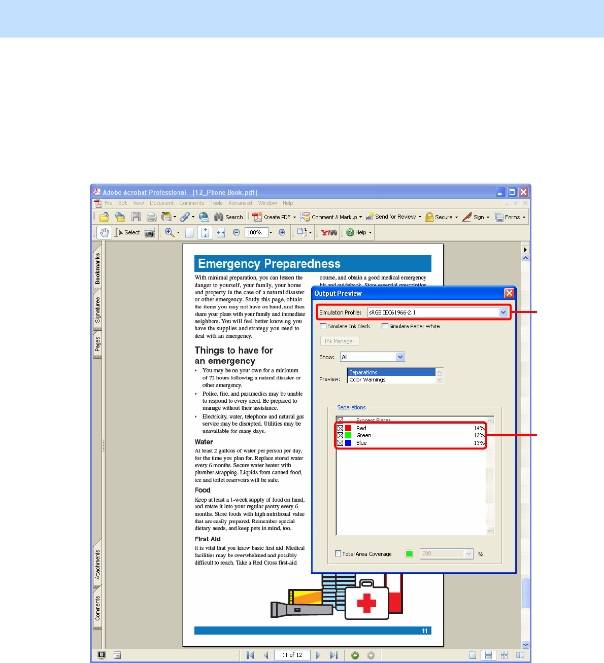604x663 pixels.
Task: Click the Save disk icon
Action: (136, 217)
